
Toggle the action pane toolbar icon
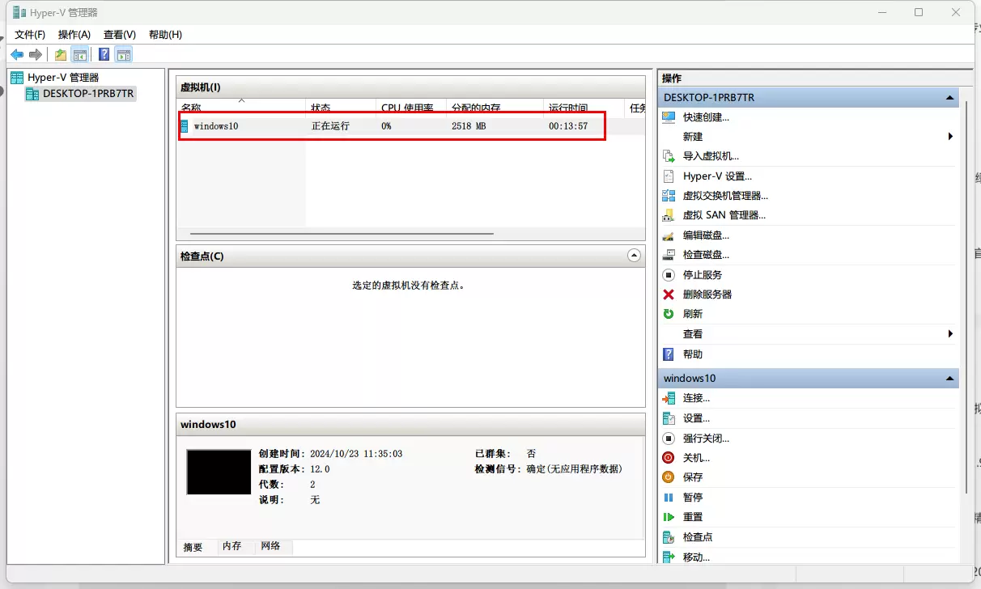123,55
